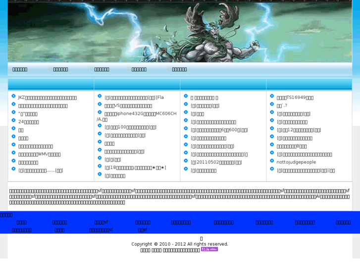Click the bullet icon beside the 6...600 entry
360x270 pixels.
[x=186, y=128]
